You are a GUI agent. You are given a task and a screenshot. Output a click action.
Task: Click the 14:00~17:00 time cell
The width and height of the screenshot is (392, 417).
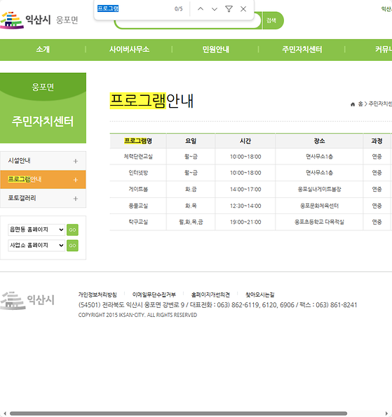pos(245,190)
